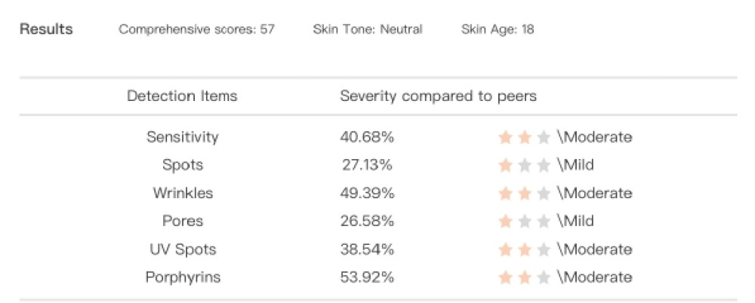
Task: Click the Pores star rating icons
Action: (x=524, y=222)
